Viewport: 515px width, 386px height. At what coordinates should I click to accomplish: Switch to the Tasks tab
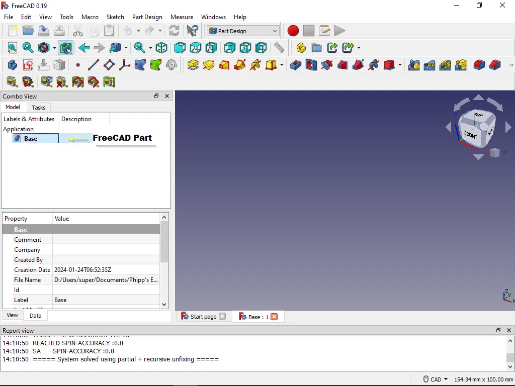pos(38,108)
